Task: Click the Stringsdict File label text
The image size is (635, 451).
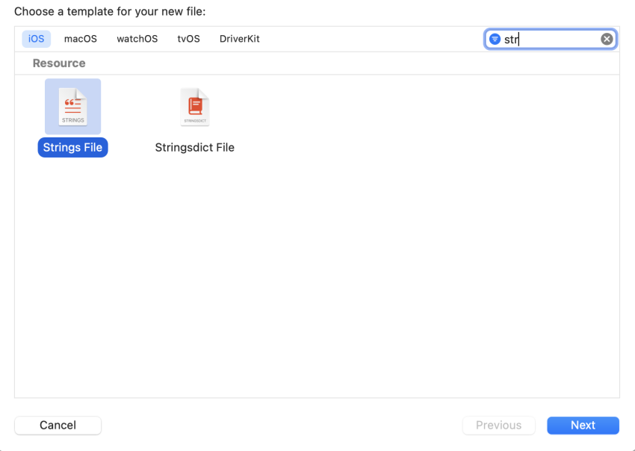Action: click(x=194, y=147)
